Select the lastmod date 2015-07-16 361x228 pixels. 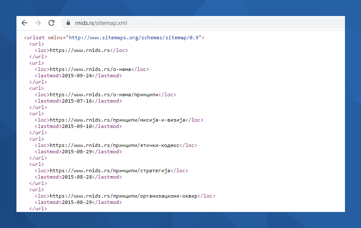click(76, 101)
